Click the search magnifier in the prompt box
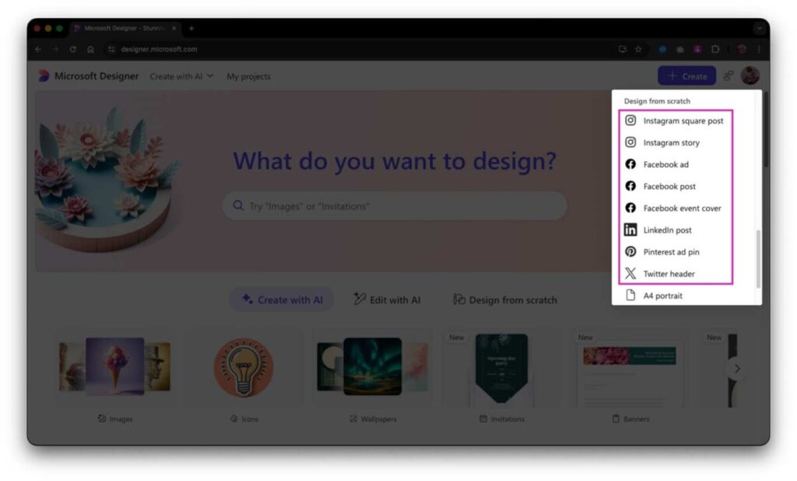The width and height of the screenshot is (797, 481). pos(237,205)
